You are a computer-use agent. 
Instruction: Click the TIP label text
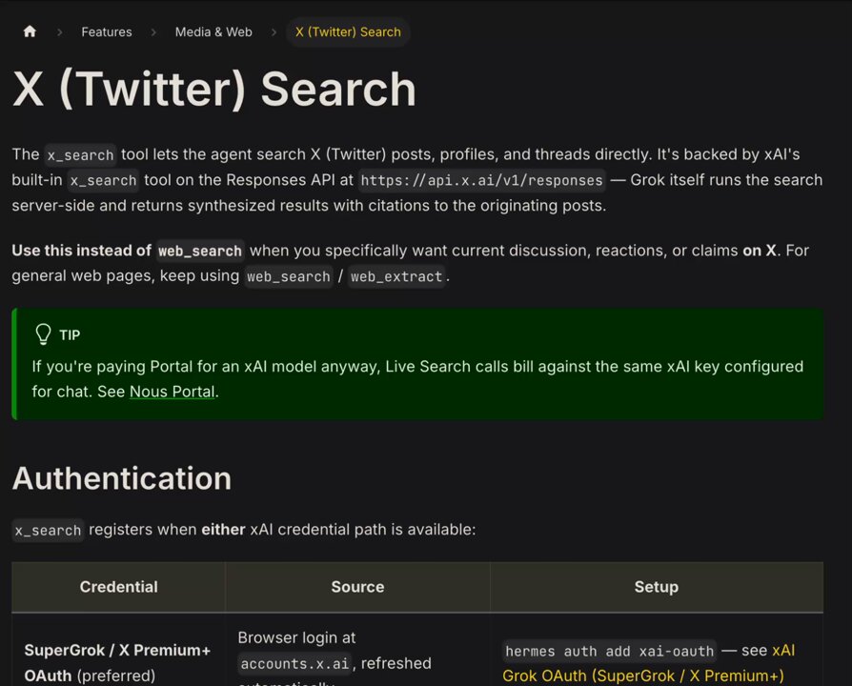[x=70, y=335]
